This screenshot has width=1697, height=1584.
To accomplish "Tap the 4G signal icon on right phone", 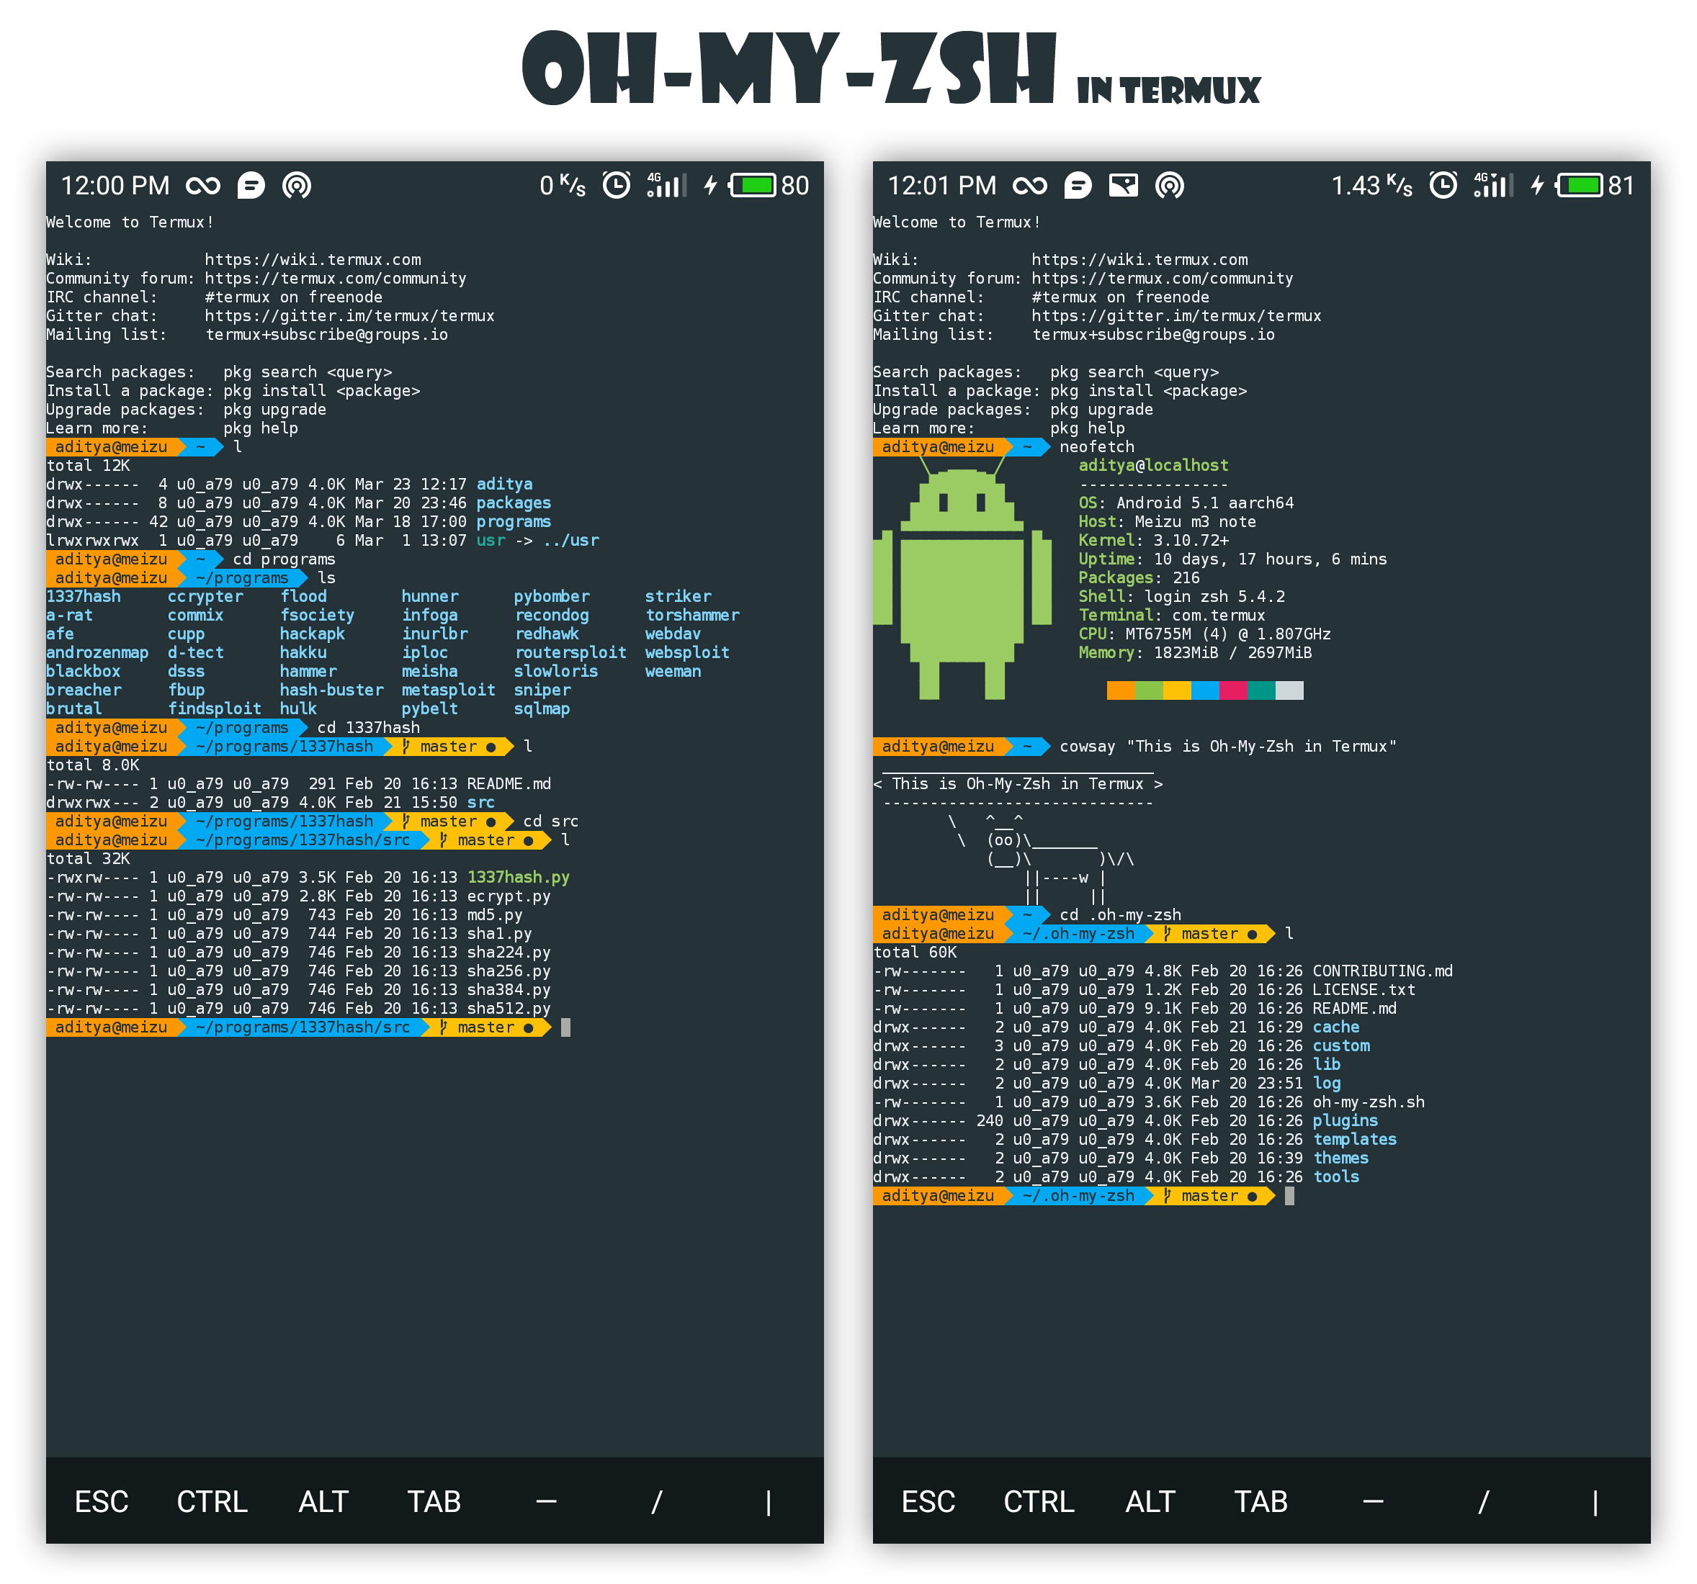I will point(1493,185).
